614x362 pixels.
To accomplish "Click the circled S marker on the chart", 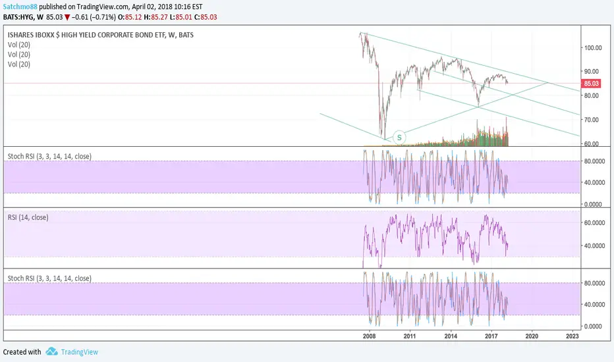I will tap(399, 138).
